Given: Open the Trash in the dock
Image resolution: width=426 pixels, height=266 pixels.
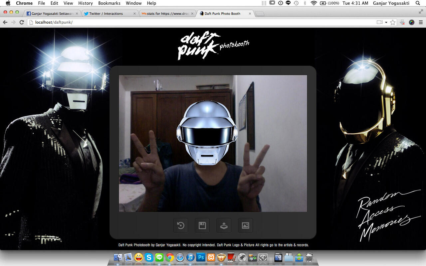Looking at the screenshot, I should click(x=309, y=257).
